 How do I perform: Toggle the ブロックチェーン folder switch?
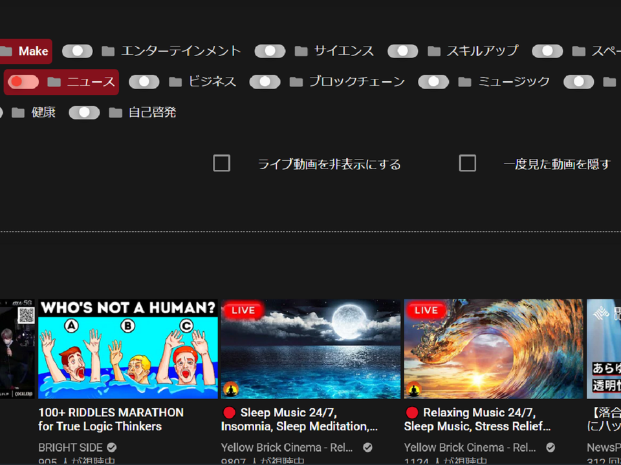tap(265, 82)
